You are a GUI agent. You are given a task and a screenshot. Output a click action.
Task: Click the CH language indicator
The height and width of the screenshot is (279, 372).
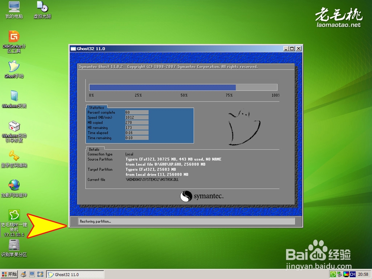[353, 275]
